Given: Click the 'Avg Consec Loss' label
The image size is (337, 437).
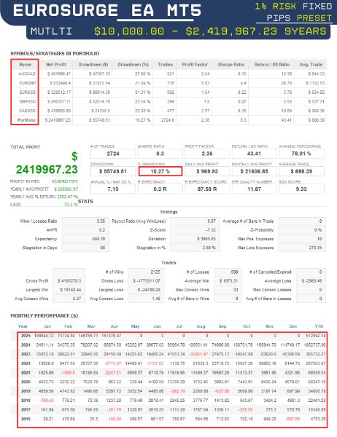Looking at the screenshot, I should (x=106, y=299).
